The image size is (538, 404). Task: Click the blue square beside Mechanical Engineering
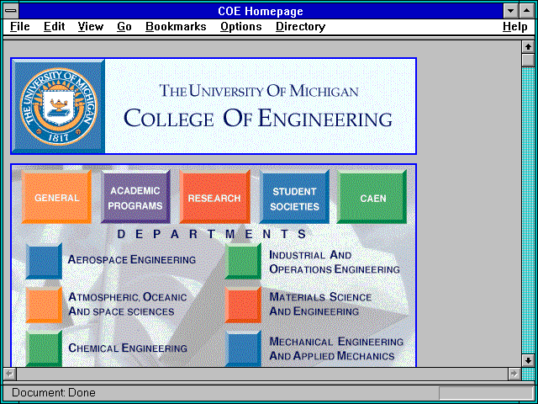[x=243, y=348]
